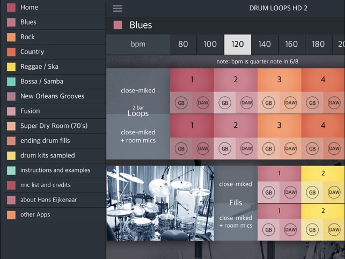Open Reggae / Ska category
The width and height of the screenshot is (345, 259).
[55, 67]
